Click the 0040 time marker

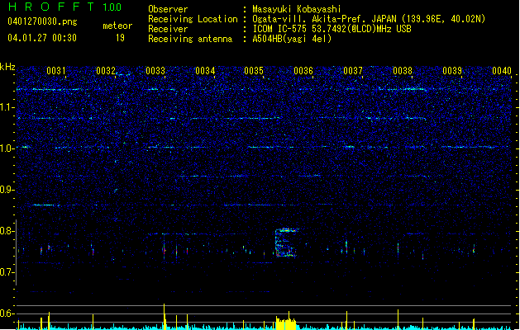(x=502, y=71)
